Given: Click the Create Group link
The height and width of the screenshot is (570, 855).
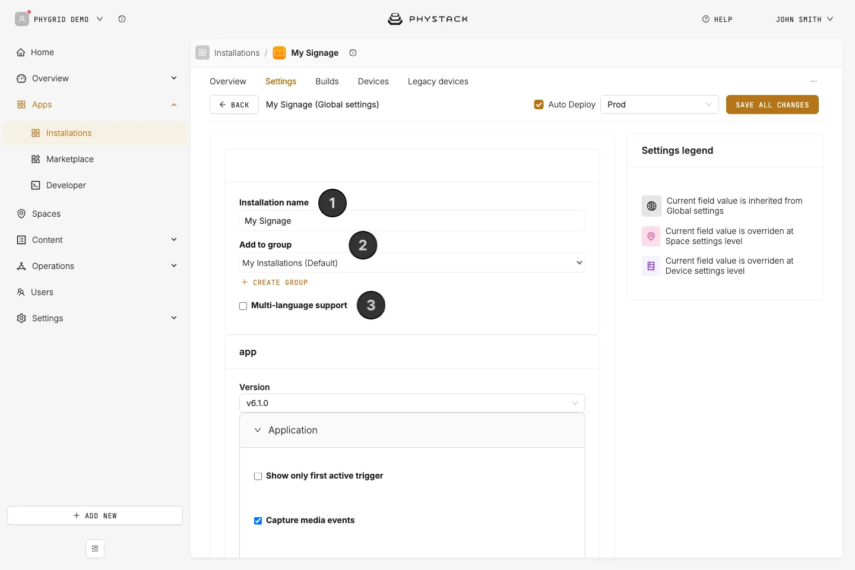Looking at the screenshot, I should [274, 283].
